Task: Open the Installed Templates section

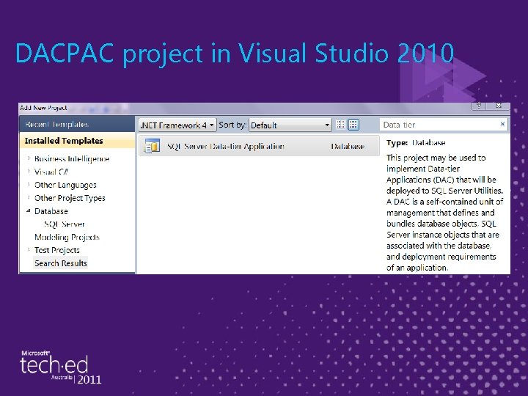Action: [77, 141]
